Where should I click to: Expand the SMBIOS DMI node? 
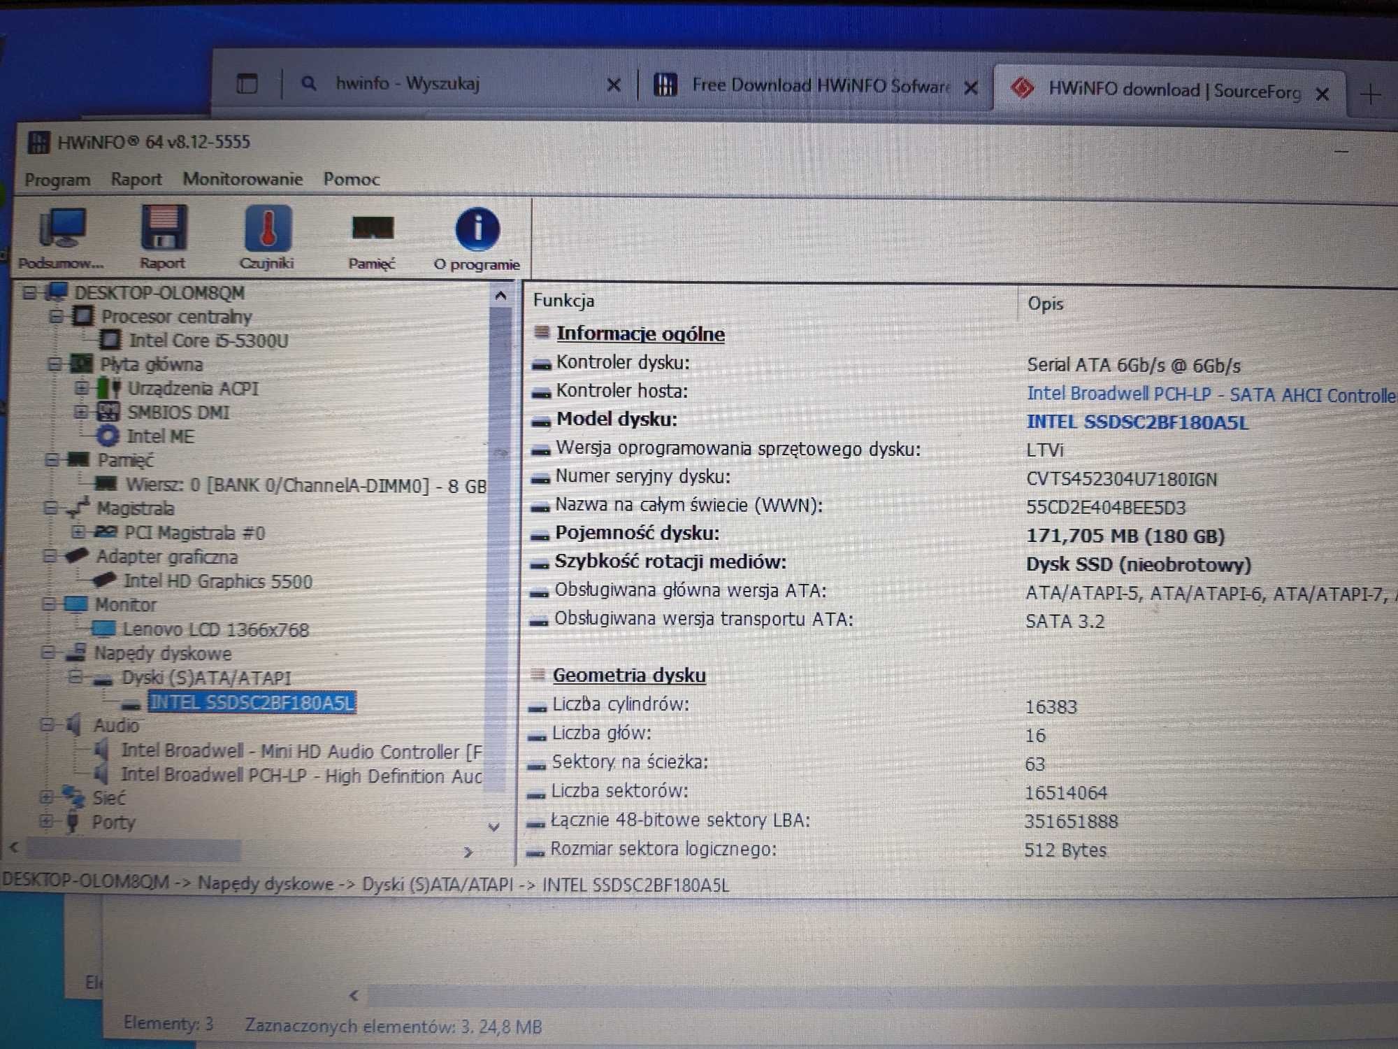[x=80, y=411]
